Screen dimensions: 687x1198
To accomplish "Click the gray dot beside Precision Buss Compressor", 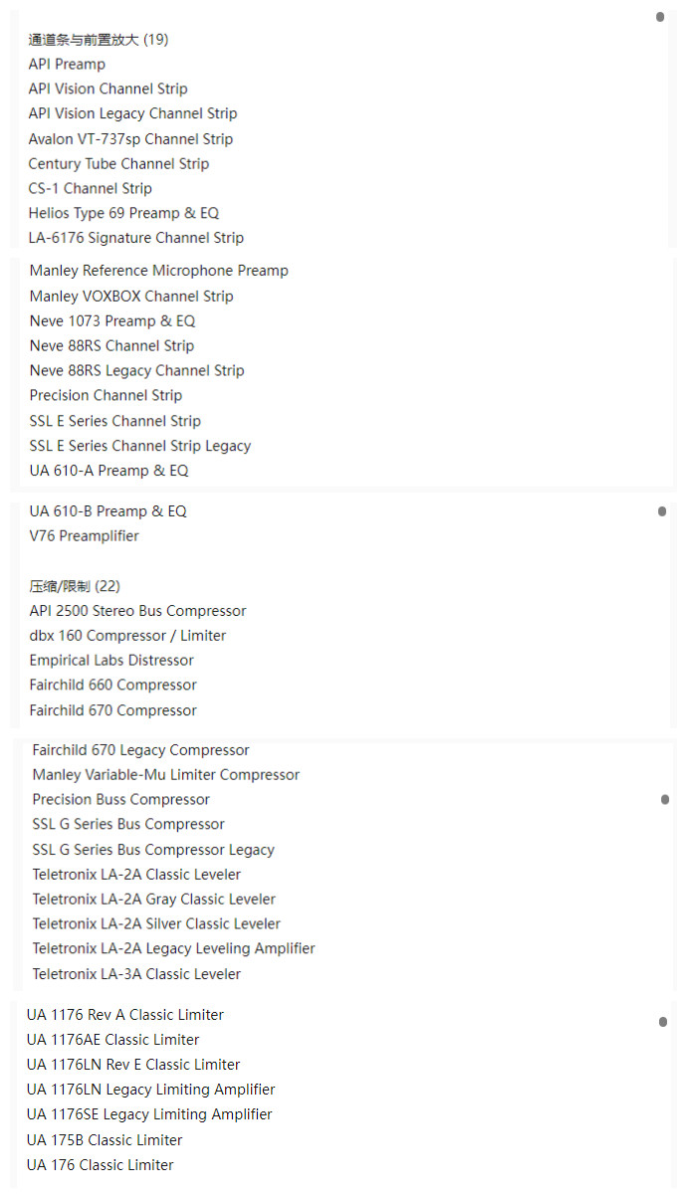I will pos(665,800).
